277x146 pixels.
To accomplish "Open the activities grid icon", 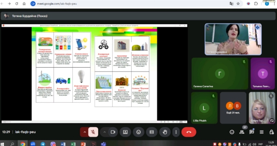I will pos(262,132).
